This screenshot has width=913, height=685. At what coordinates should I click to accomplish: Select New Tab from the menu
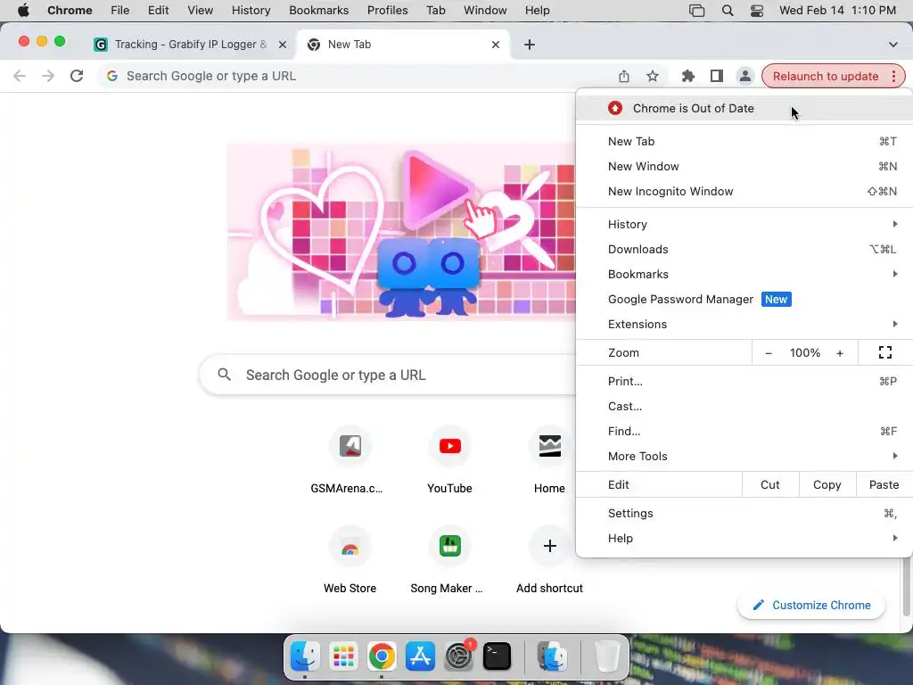[744, 142]
